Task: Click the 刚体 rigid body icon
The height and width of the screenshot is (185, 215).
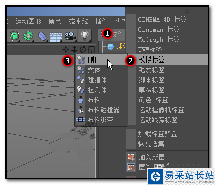Action: [81, 59]
